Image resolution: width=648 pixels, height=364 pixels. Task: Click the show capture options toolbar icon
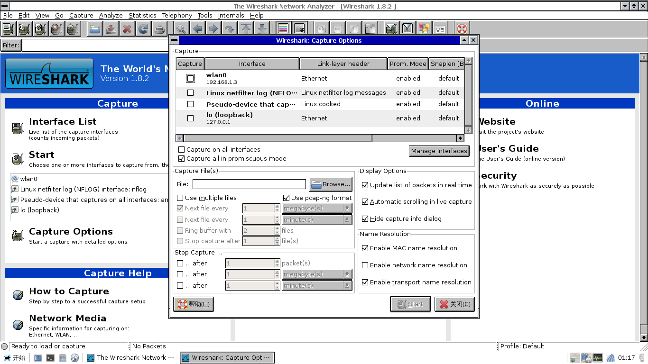25,29
